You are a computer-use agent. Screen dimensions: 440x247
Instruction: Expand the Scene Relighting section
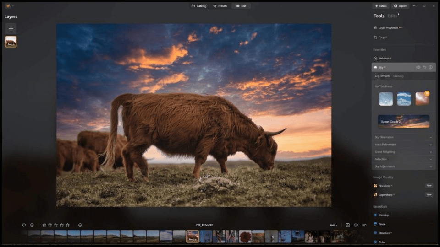[403, 152]
